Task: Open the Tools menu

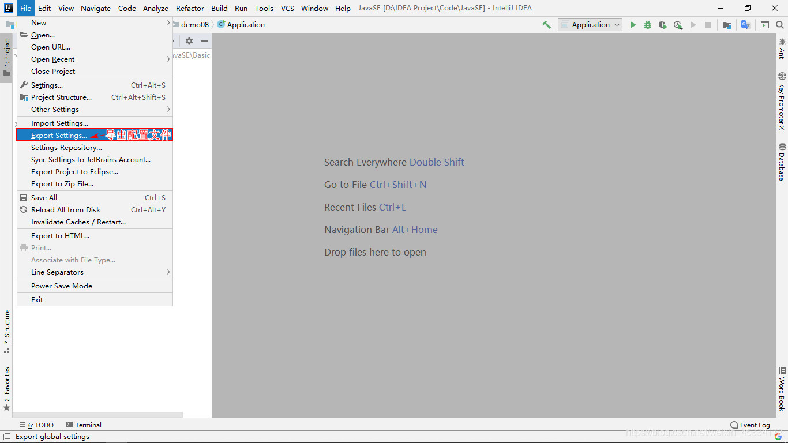Action: coord(264,8)
